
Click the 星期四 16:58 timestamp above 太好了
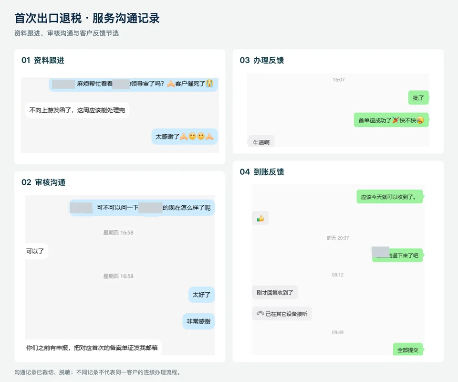118,276
